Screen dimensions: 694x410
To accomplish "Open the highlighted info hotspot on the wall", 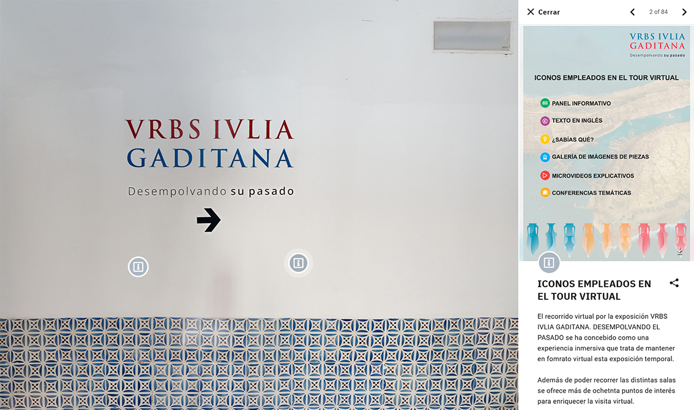I will click(298, 263).
